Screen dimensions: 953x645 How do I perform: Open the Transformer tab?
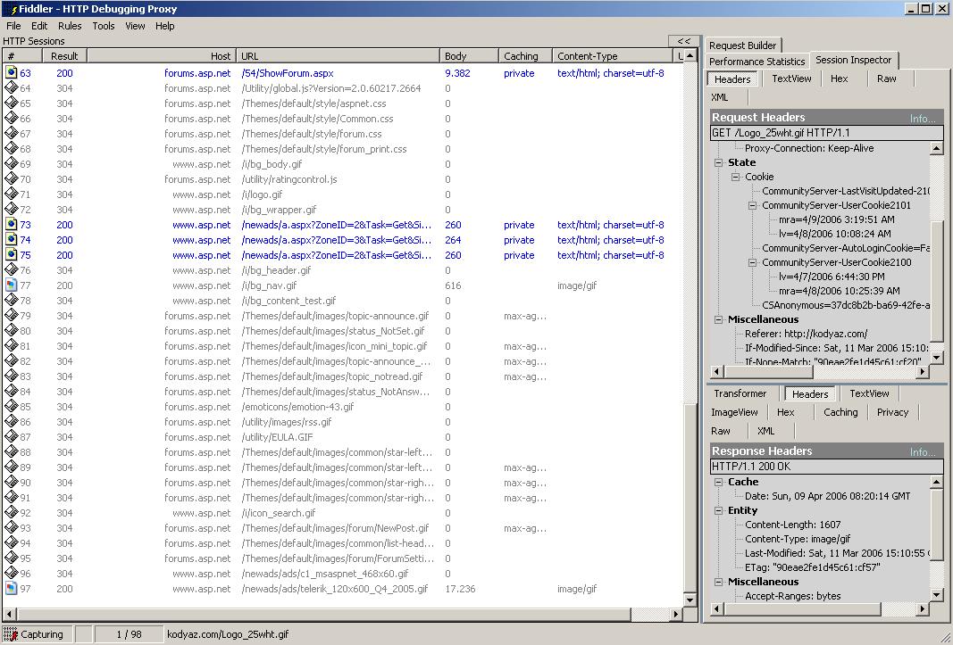point(740,393)
